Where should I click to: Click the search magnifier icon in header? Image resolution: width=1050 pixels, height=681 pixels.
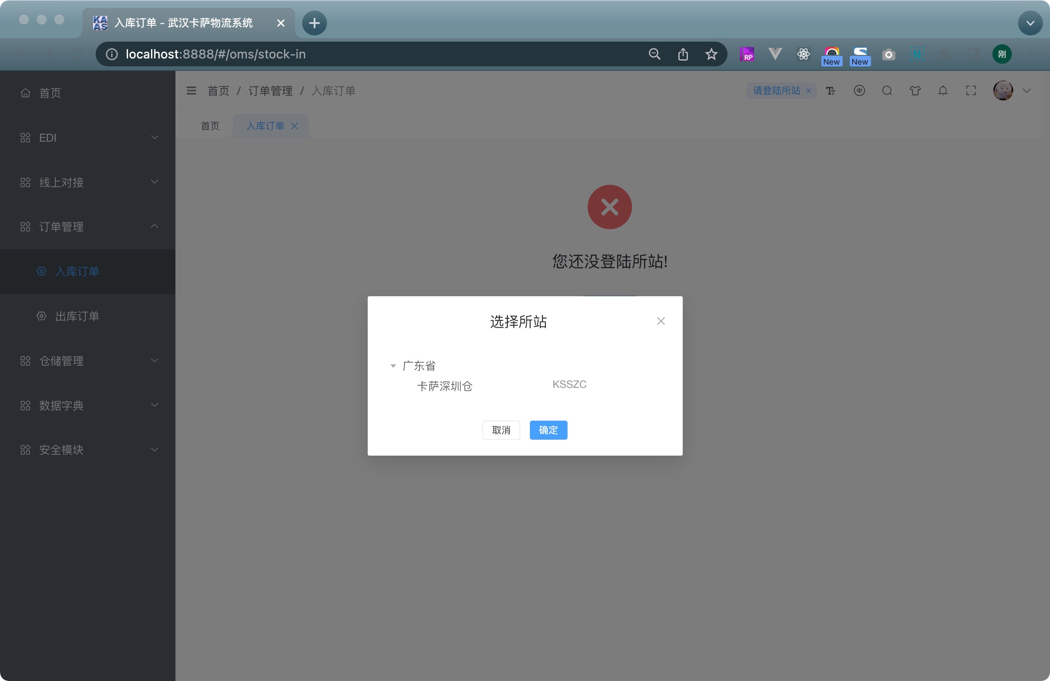[x=887, y=91]
